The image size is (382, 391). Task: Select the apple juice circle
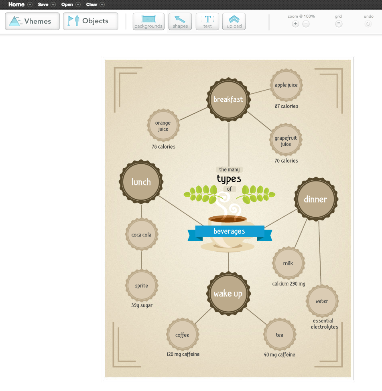point(286,85)
